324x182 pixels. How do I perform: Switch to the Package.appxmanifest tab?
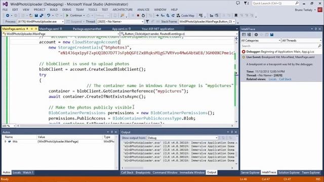point(87,29)
